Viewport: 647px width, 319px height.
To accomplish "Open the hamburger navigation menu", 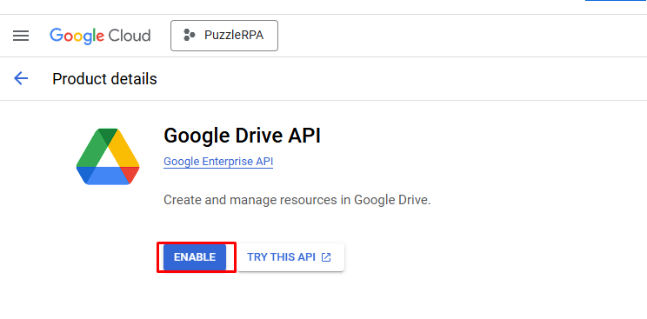I will tap(21, 36).
